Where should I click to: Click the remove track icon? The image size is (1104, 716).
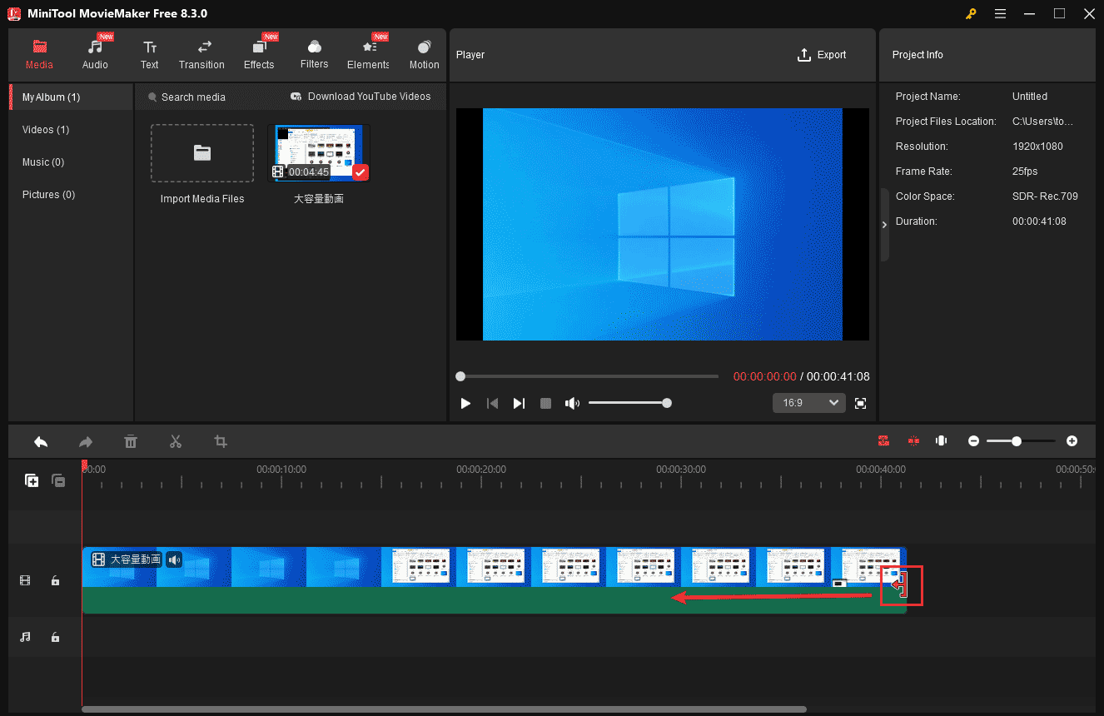click(58, 480)
